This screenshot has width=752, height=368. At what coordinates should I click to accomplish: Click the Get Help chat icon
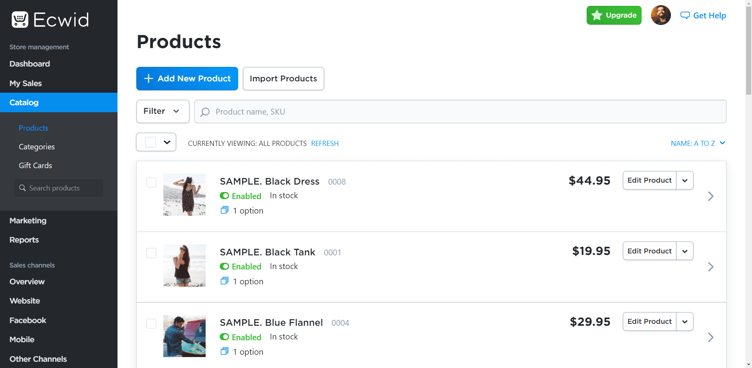click(x=685, y=16)
